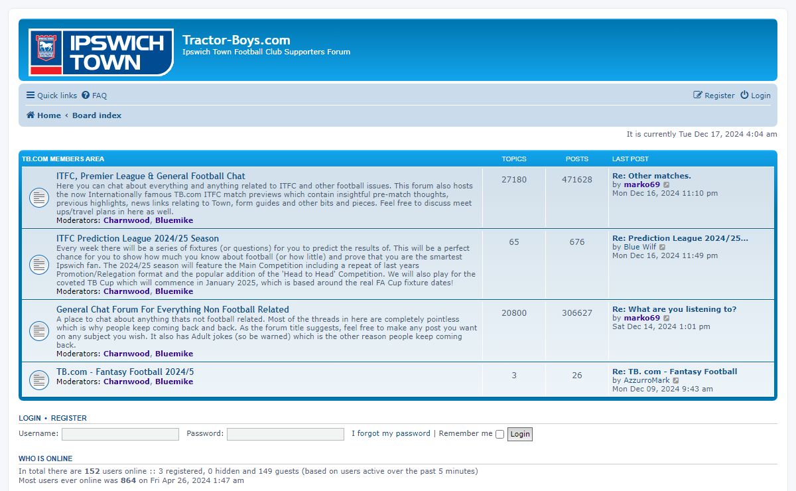Open marko69 profile in Other matches row
This screenshot has width=796, height=491.
[642, 184]
